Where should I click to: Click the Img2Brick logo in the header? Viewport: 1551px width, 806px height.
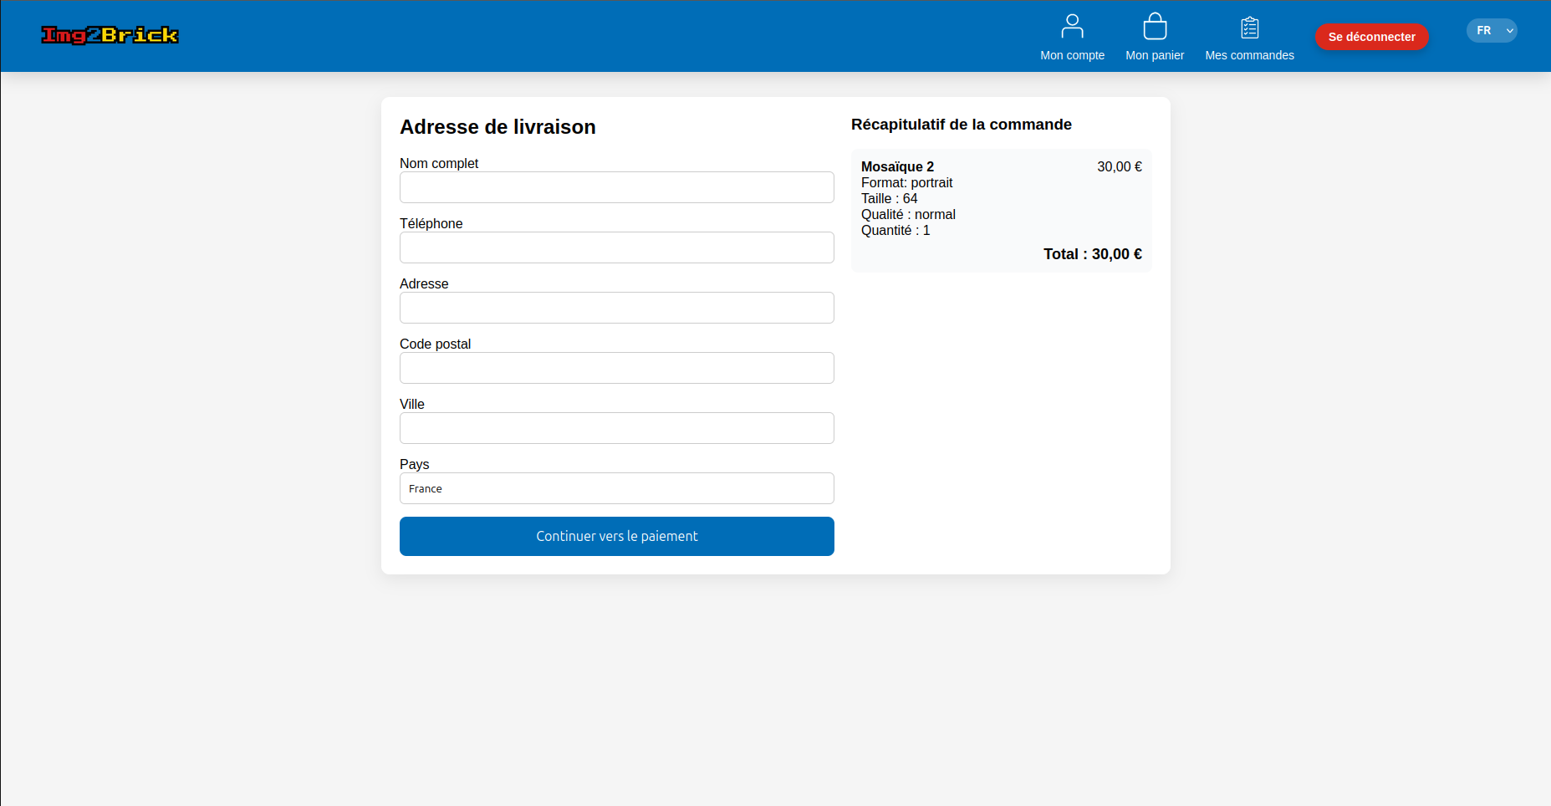(110, 35)
